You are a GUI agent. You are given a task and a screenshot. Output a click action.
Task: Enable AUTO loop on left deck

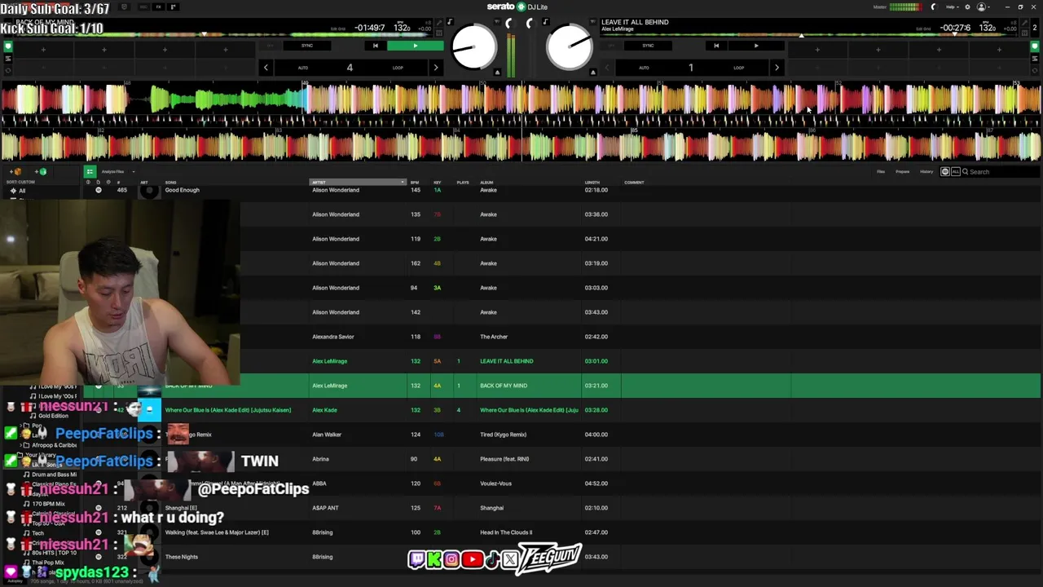click(303, 68)
